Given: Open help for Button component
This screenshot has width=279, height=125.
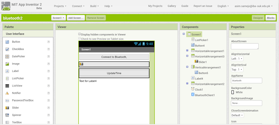Looking at the screenshot, I should pos(48,42).
